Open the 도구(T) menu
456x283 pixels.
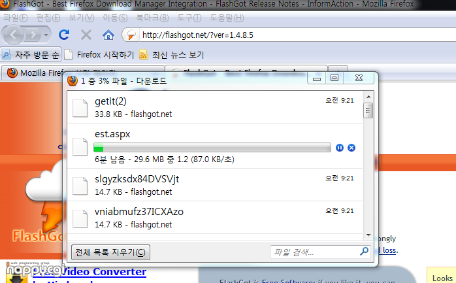(x=189, y=18)
